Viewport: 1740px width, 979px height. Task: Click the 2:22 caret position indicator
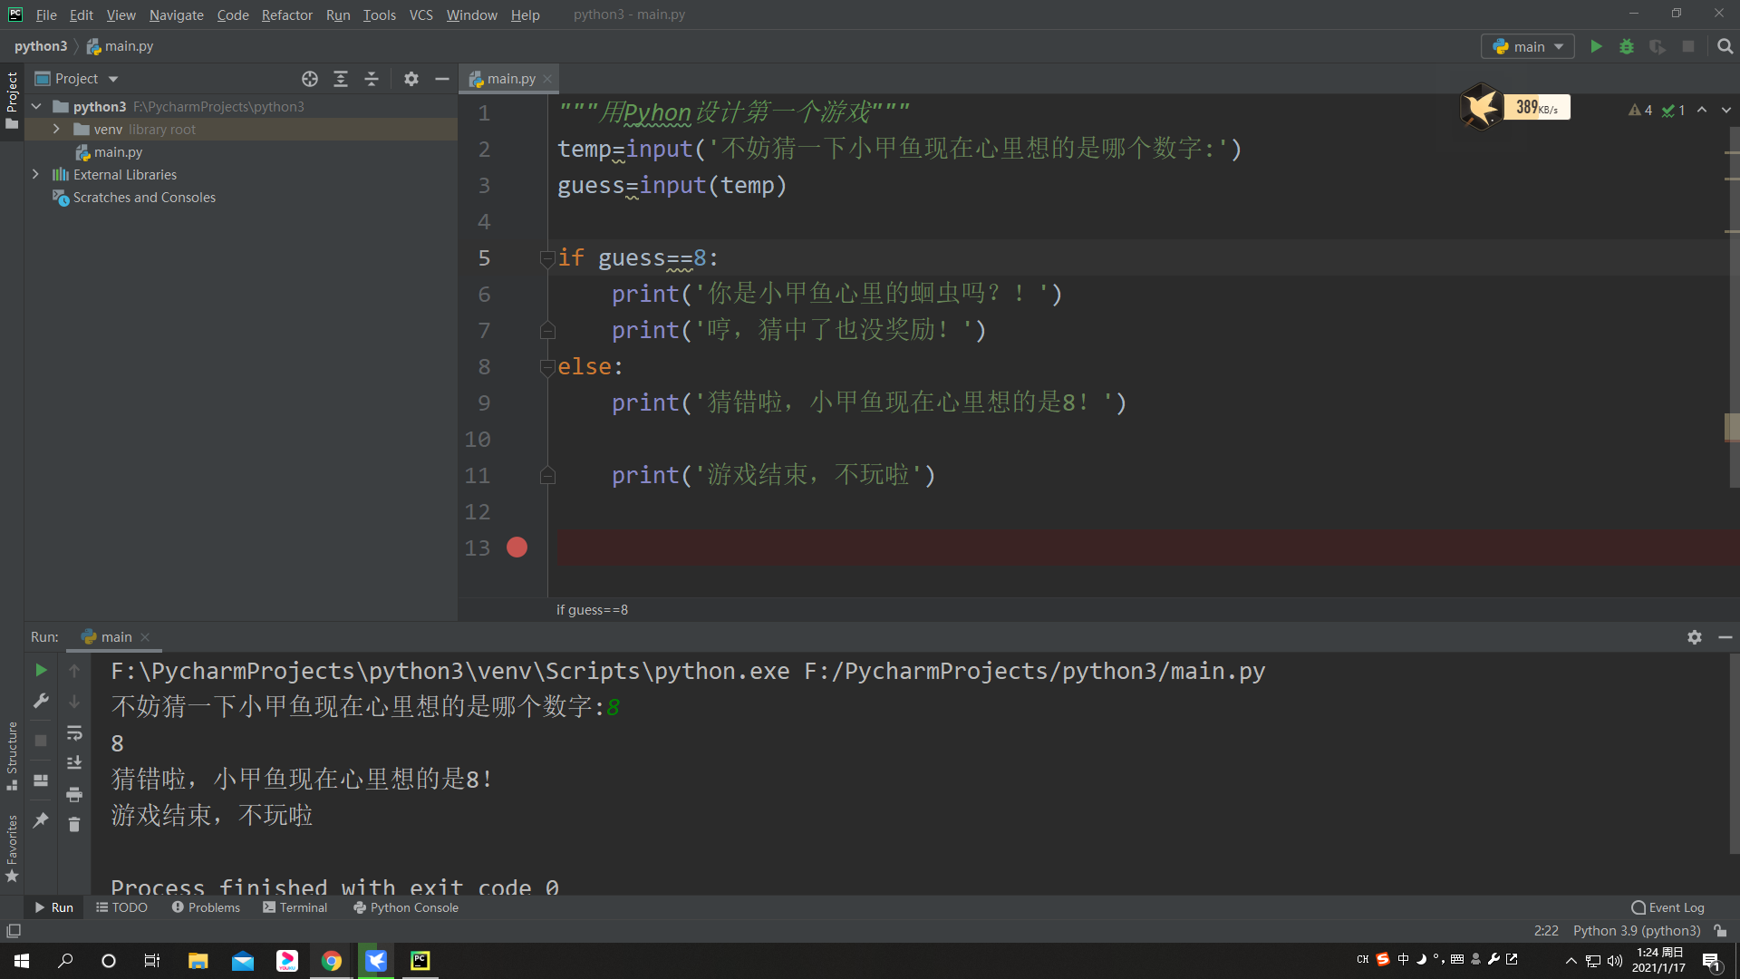tap(1546, 931)
